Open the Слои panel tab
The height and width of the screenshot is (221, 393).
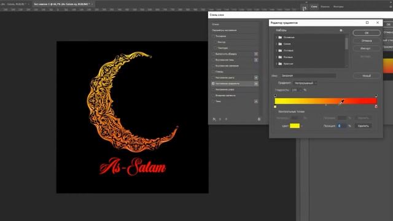pyautogui.click(x=314, y=7)
